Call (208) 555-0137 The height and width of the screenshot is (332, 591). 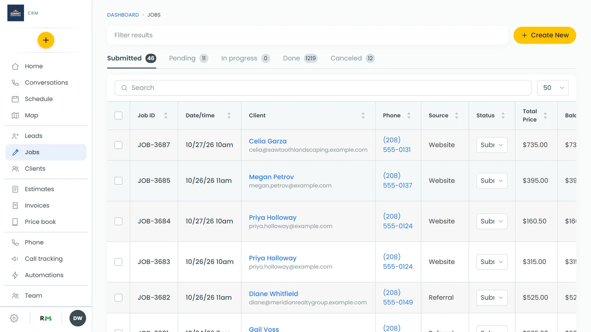pos(397,181)
